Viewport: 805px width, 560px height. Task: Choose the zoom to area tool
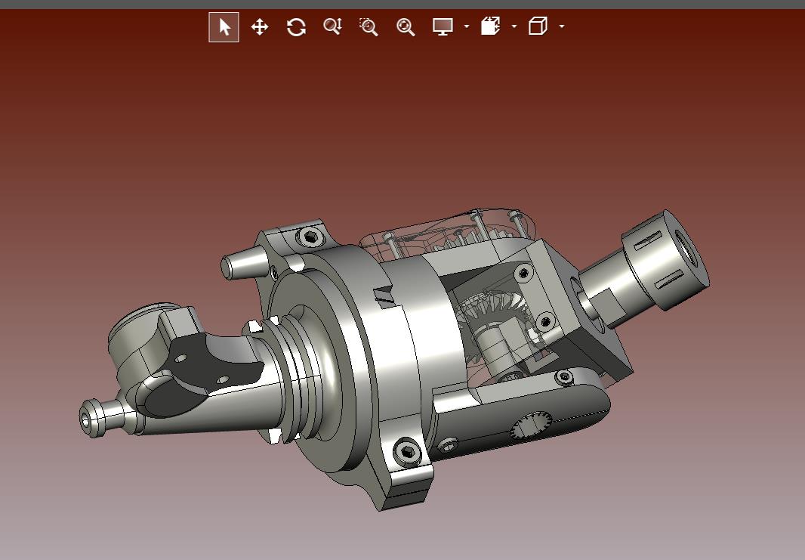tap(369, 26)
